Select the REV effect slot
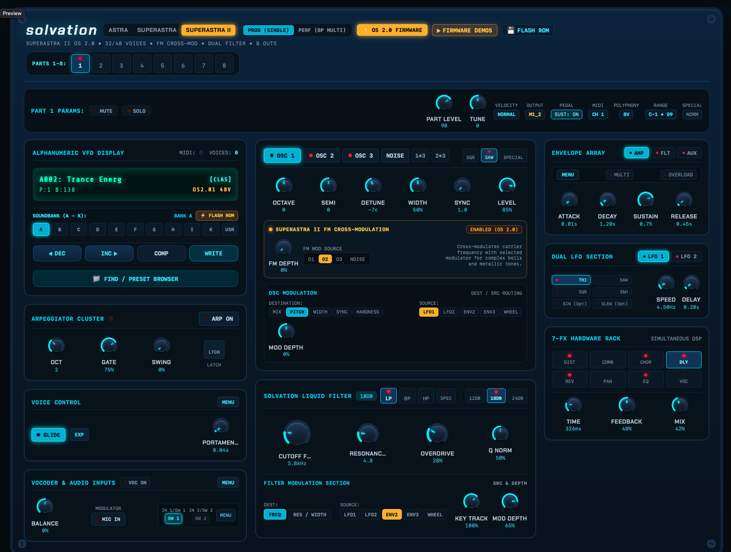The height and width of the screenshot is (552, 731). pos(570,379)
